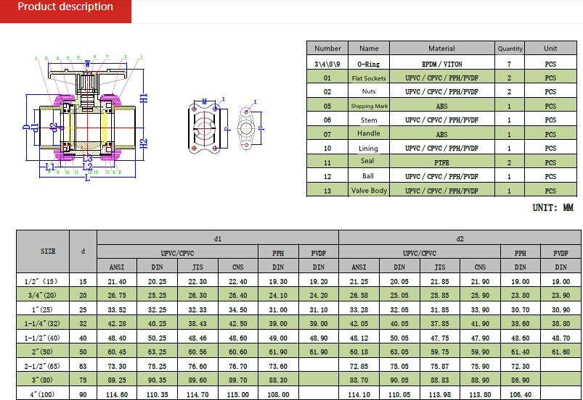Click the 'Material' column header
The height and width of the screenshot is (400, 583).
441,49
